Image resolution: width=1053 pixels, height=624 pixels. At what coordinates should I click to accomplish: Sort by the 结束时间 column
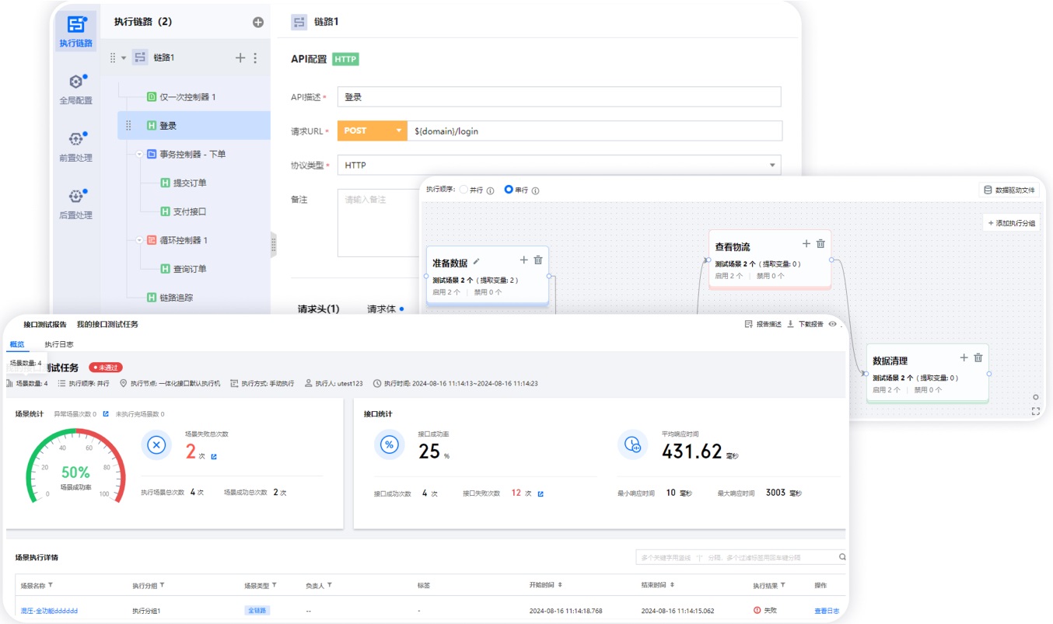point(672,585)
